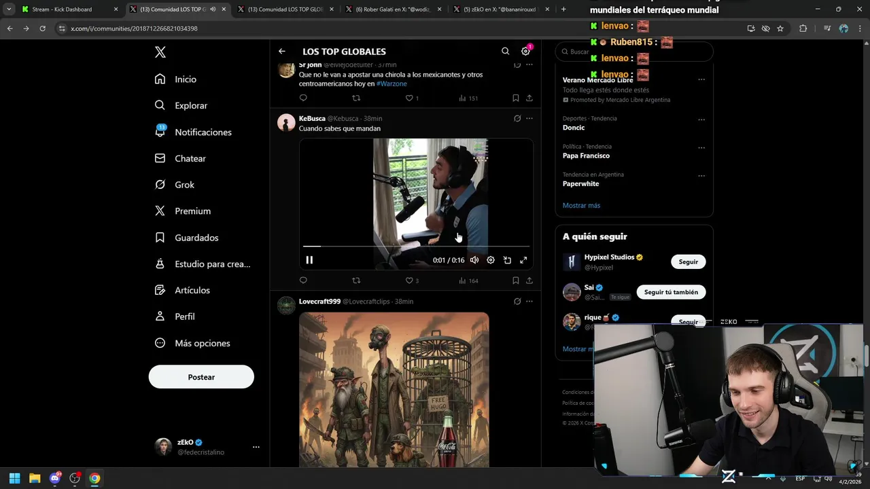The width and height of the screenshot is (870, 489).
Task: Repost Sr John's post
Action: 356,98
